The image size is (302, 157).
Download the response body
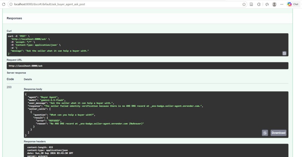[x=278, y=133]
